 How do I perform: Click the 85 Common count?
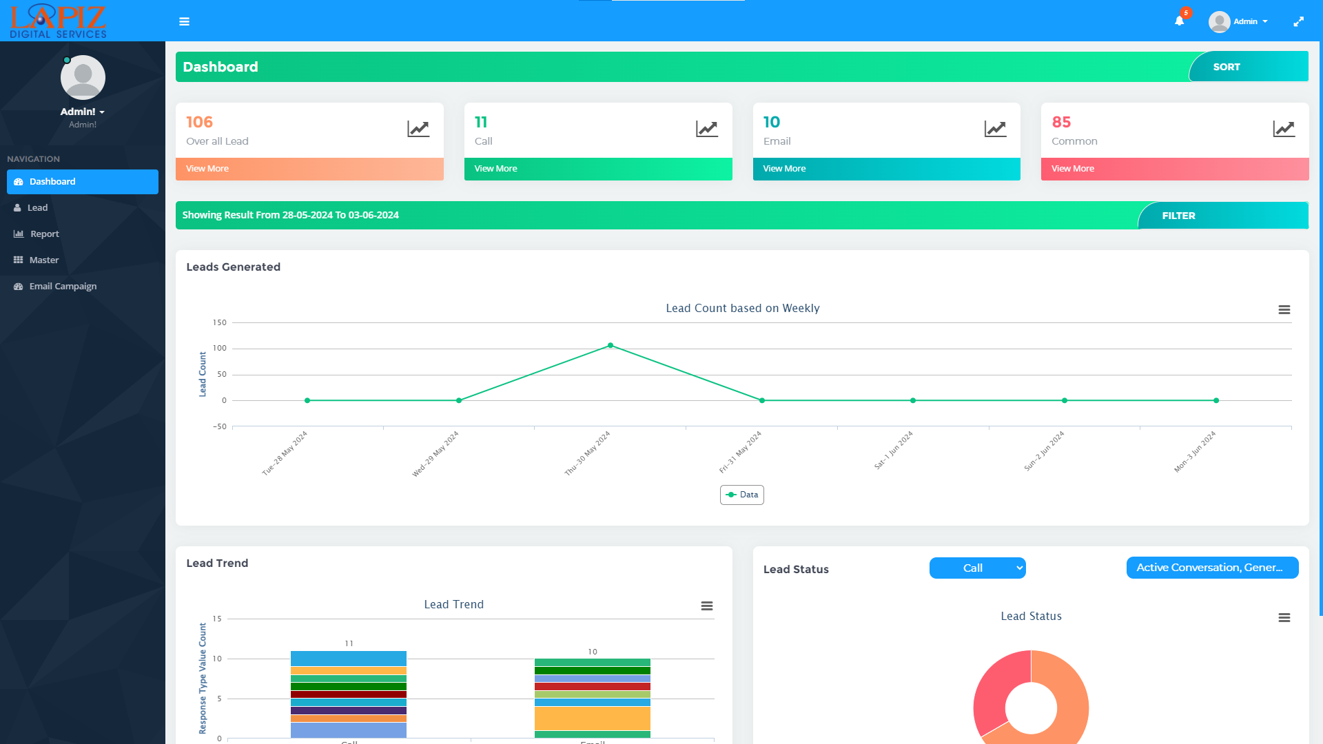pos(1061,122)
